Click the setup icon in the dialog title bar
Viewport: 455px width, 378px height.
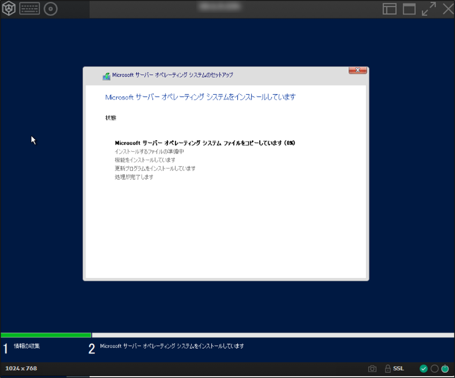(106, 76)
